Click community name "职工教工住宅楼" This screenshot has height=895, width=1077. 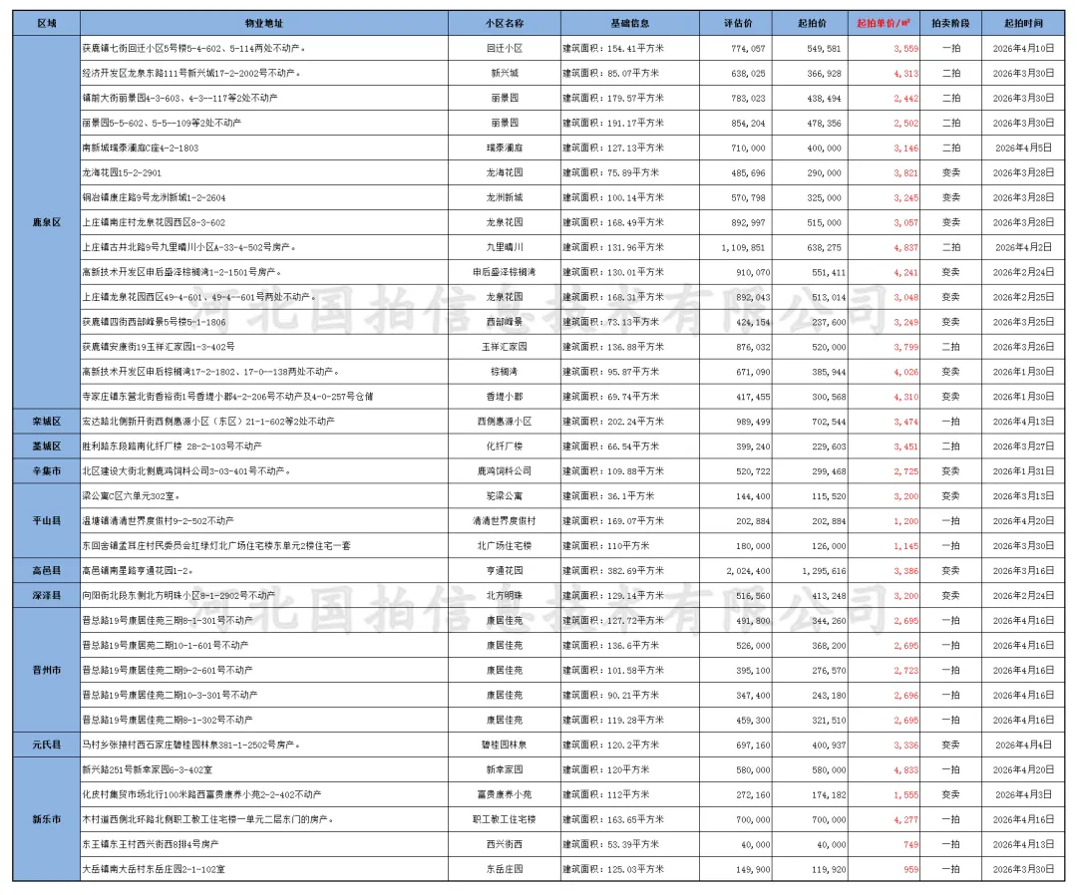(x=505, y=819)
